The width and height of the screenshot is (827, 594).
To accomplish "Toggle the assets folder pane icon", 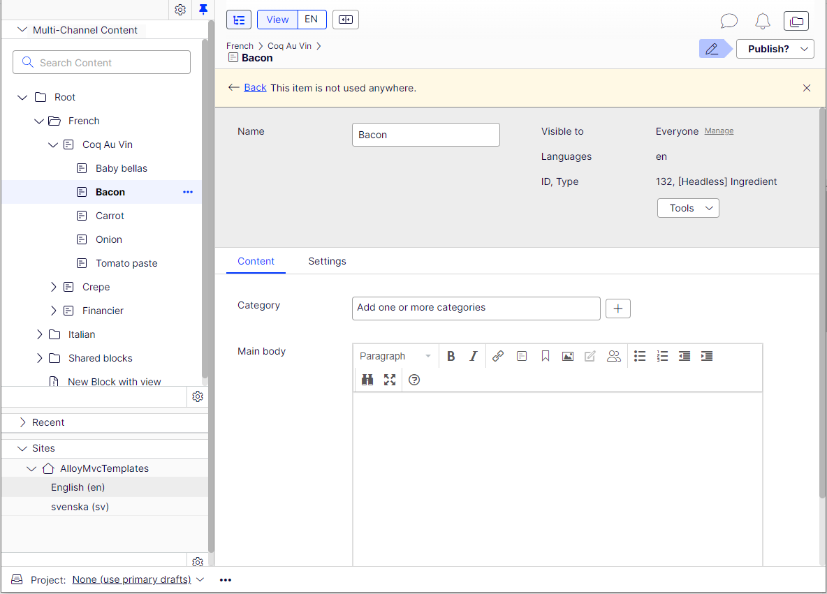I will (796, 21).
